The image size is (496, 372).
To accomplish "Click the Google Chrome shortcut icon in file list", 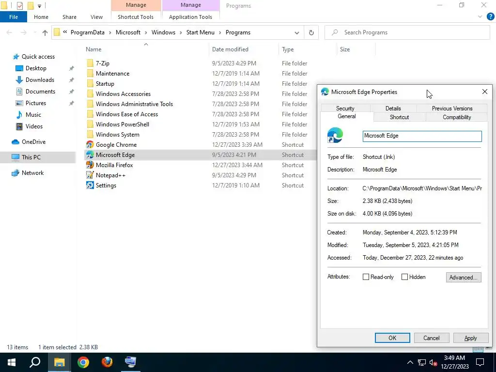I will [90, 144].
